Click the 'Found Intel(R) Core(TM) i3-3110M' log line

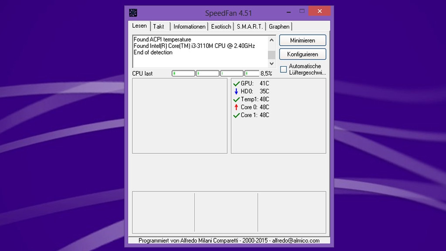[194, 46]
